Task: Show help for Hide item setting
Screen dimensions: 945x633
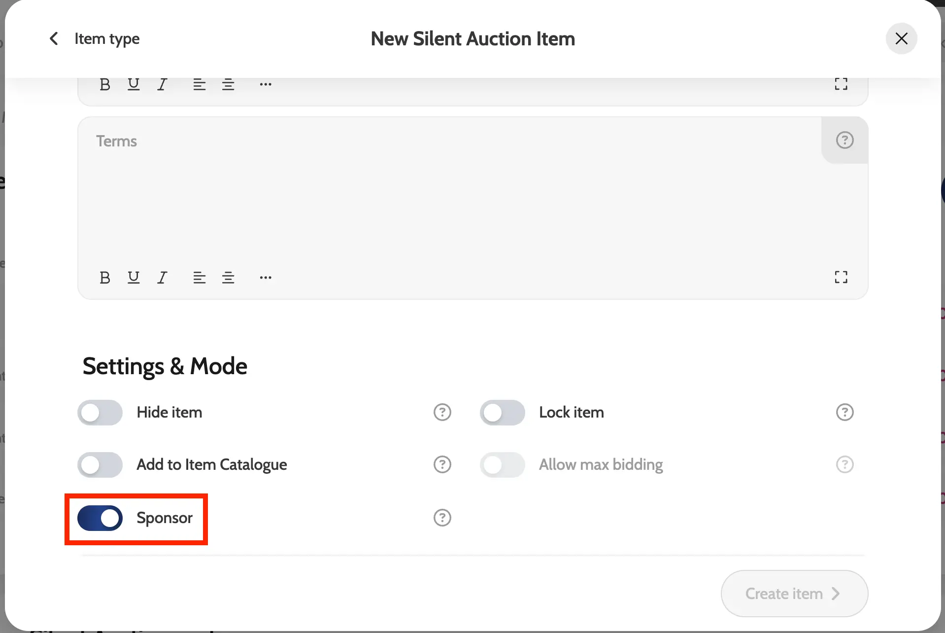Action: pos(442,412)
